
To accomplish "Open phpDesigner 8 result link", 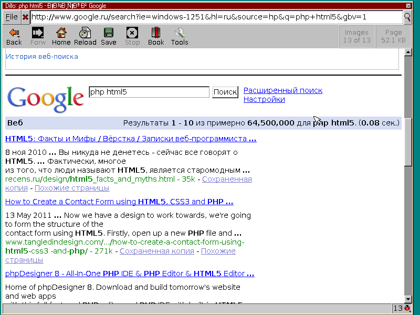I will tap(130, 274).
